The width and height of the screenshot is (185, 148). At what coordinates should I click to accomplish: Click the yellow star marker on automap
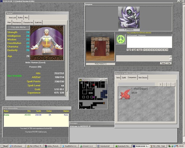click(x=104, y=103)
